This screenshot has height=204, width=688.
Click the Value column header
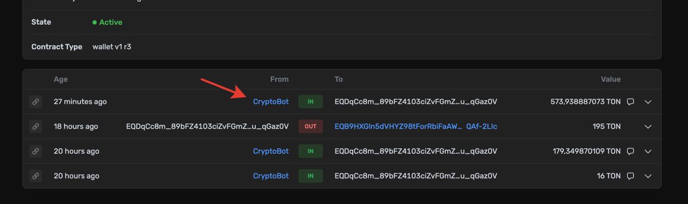[611, 79]
